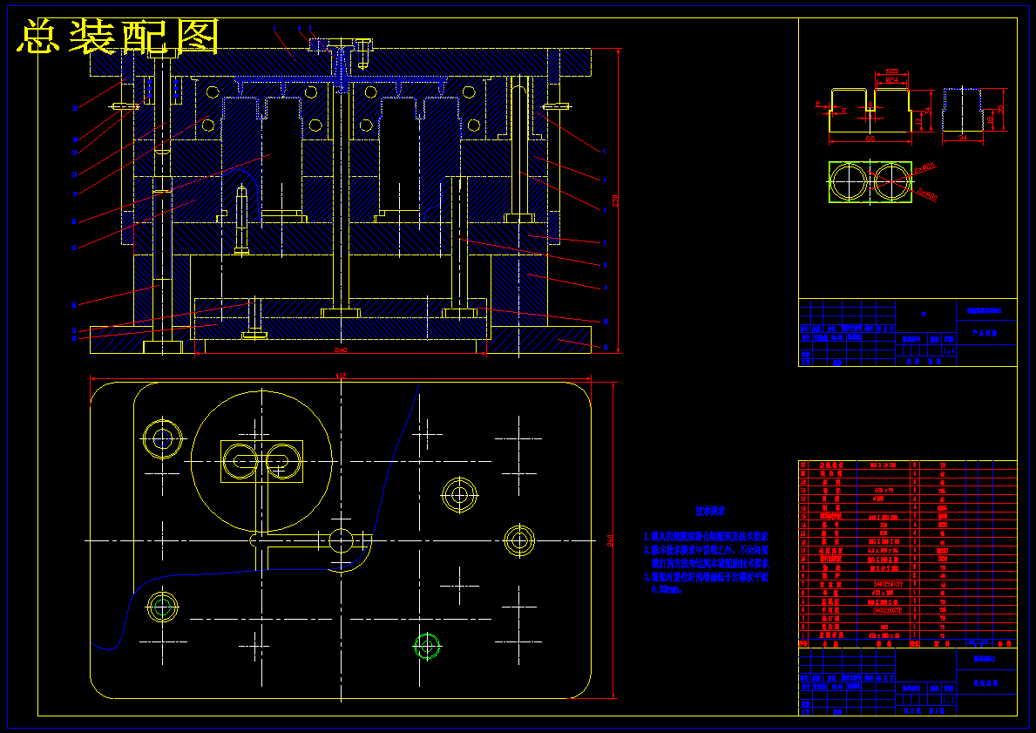Click the 35 height dimension on the product side view

(1000, 108)
